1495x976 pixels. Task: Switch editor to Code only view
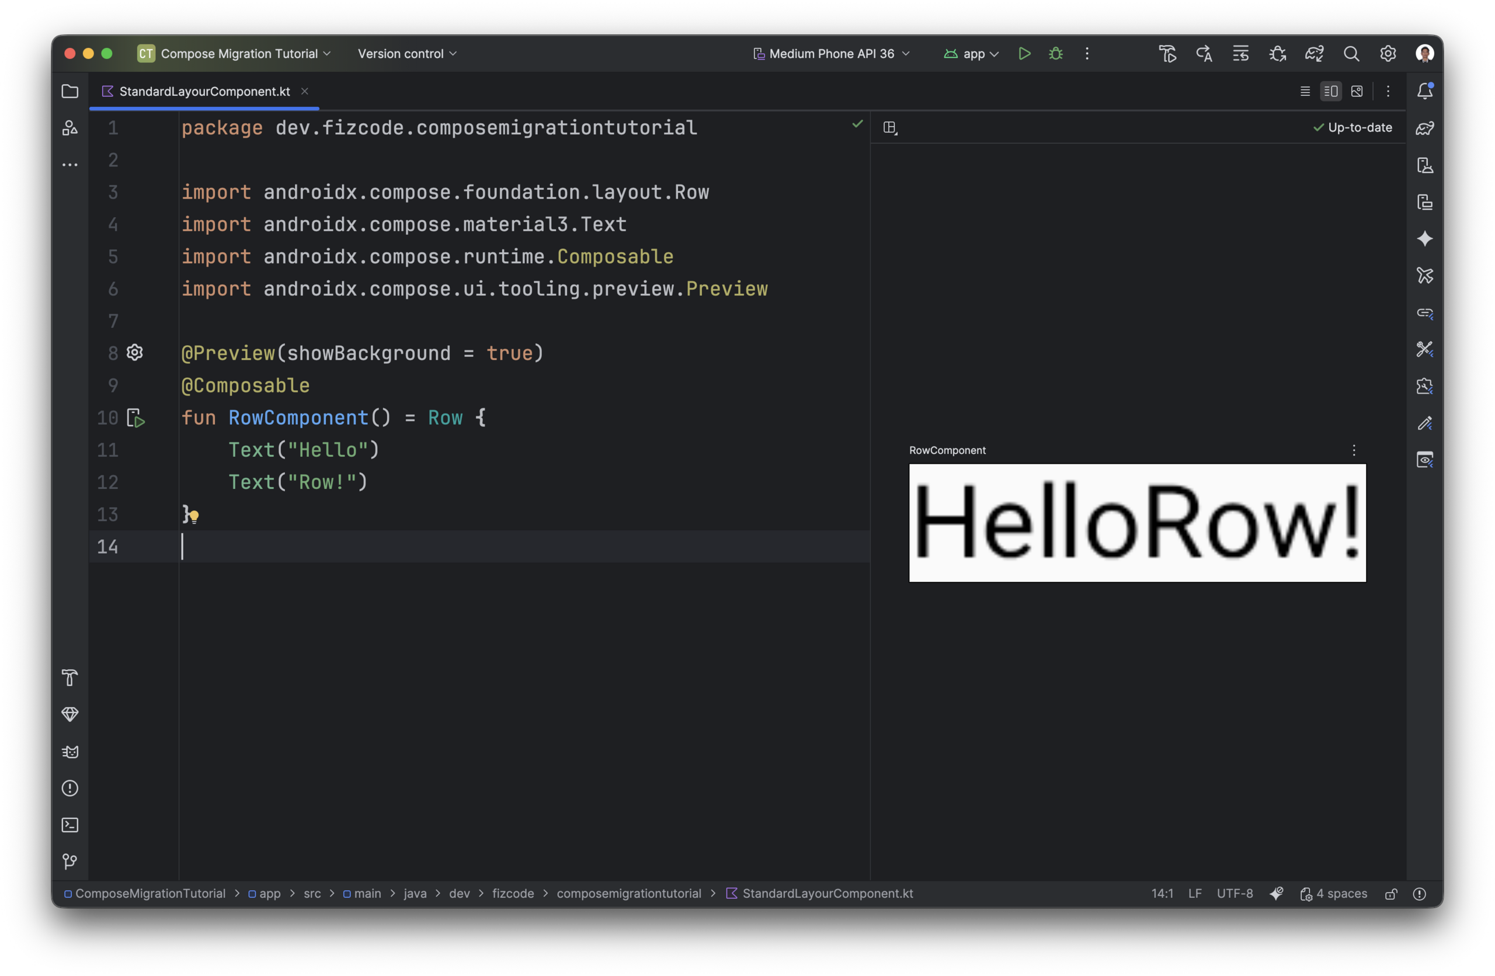1305,91
